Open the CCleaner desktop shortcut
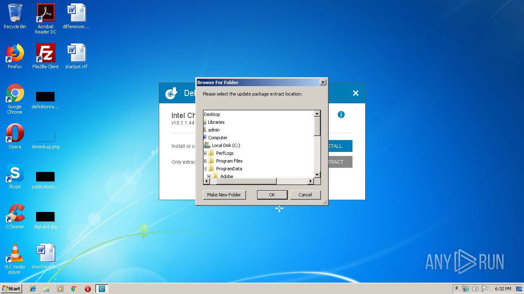 pyautogui.click(x=15, y=216)
